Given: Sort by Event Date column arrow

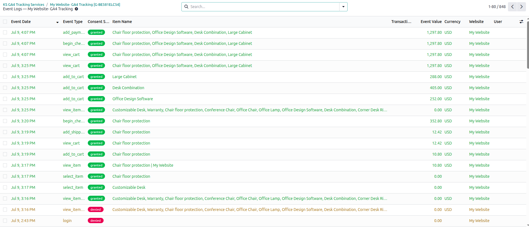Looking at the screenshot, I should pos(57,22).
